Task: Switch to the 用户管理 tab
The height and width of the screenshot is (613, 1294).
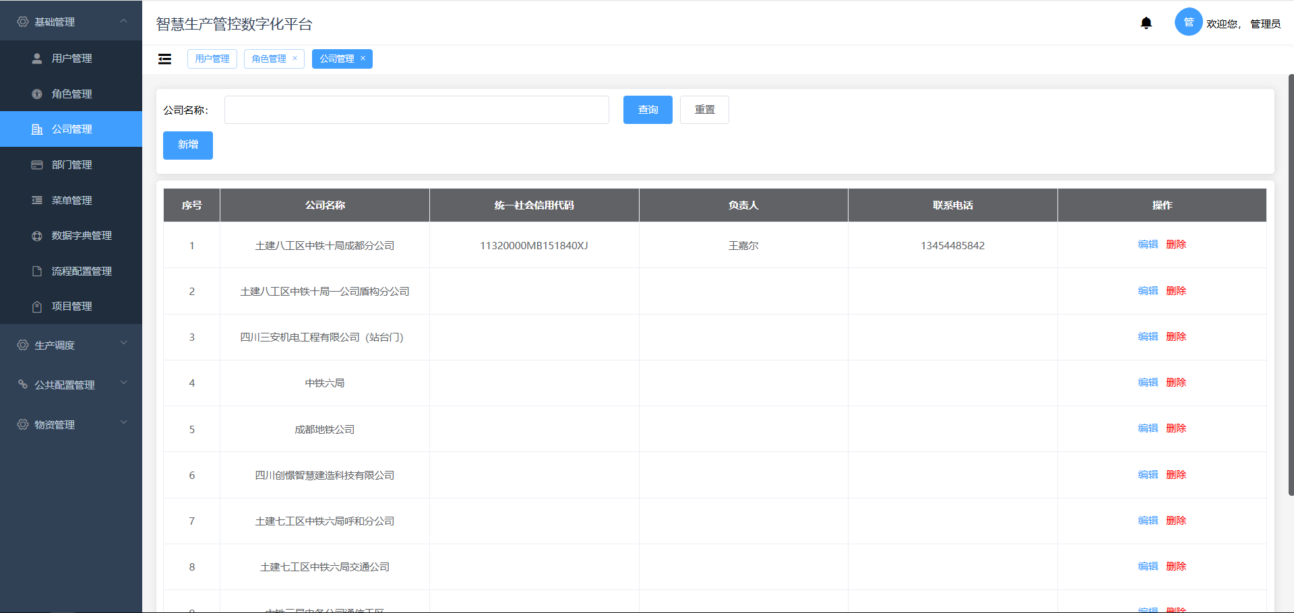Action: (212, 59)
